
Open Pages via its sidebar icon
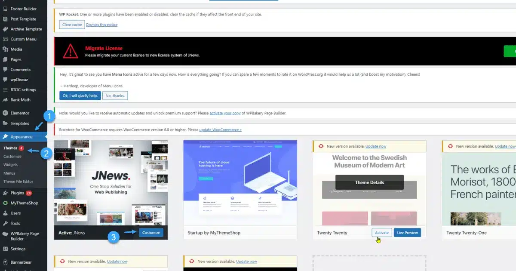[x=5, y=59]
